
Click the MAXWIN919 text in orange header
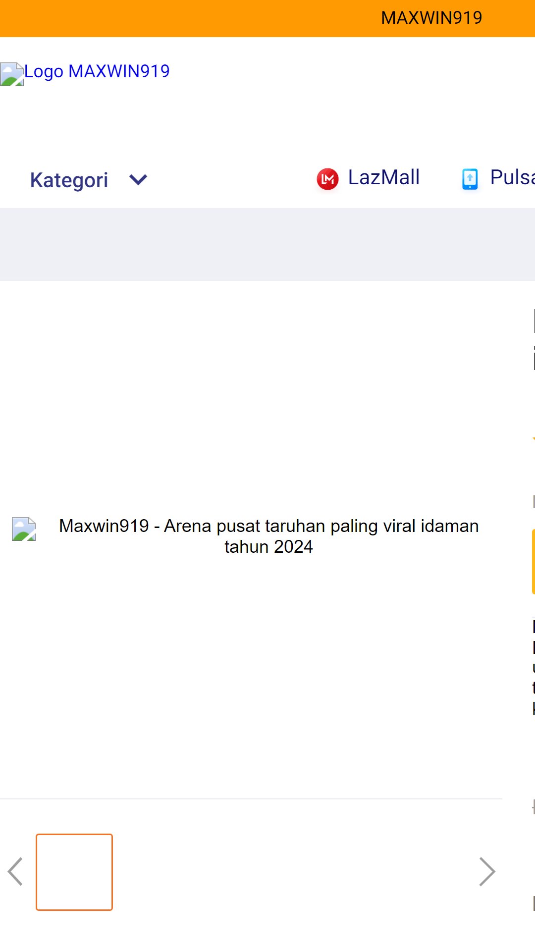tap(431, 18)
